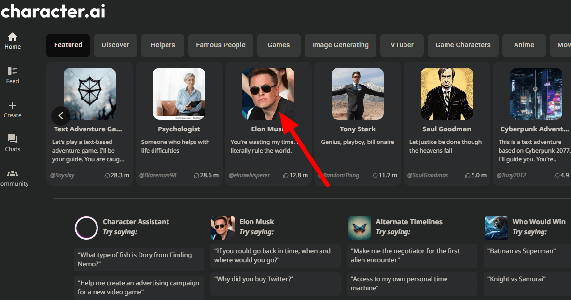Open the Games tab
The image size is (571, 300).
click(x=279, y=45)
